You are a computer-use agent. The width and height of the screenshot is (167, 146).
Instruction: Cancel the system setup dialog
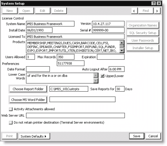(153, 136)
